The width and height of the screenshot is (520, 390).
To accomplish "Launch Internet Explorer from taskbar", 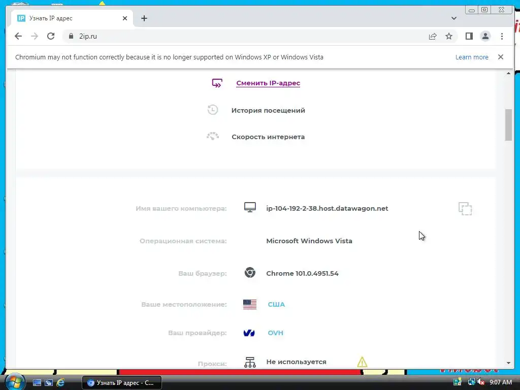I will point(60,383).
